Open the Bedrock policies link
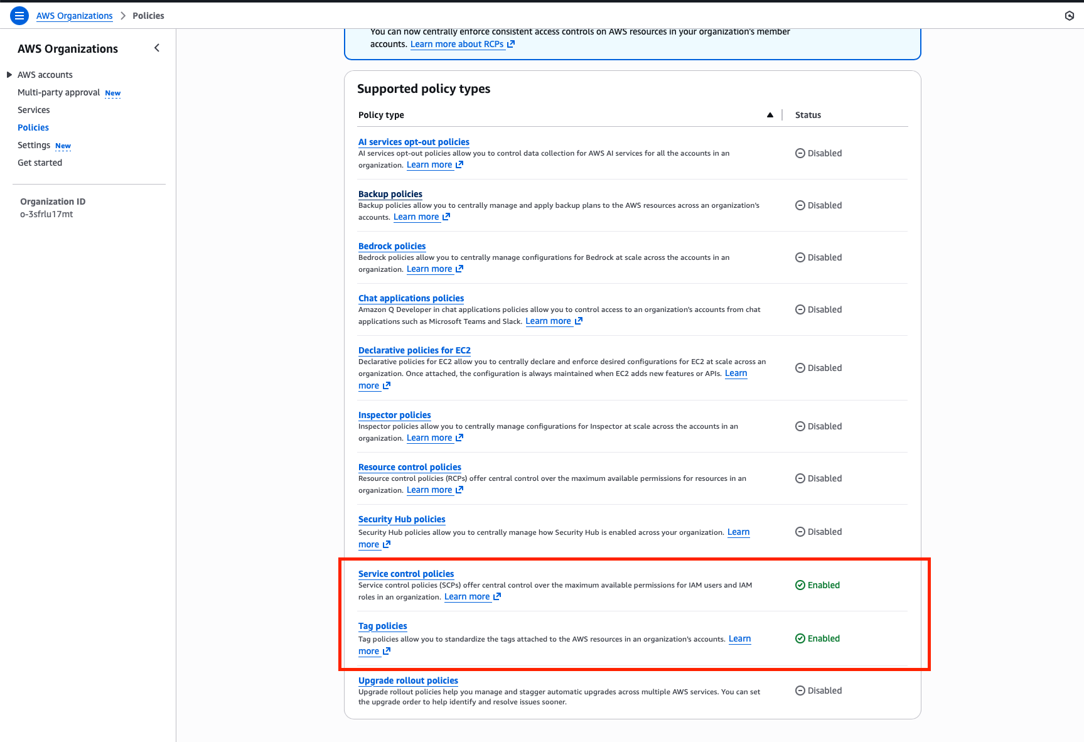Screen dimensions: 1084x742 (x=392, y=246)
